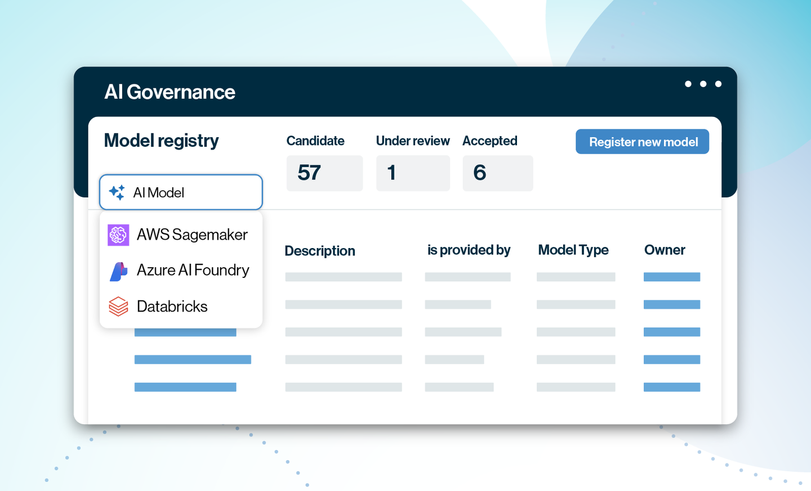Sort by the Model Type column header
Image resolution: width=811 pixels, height=491 pixels.
(573, 250)
